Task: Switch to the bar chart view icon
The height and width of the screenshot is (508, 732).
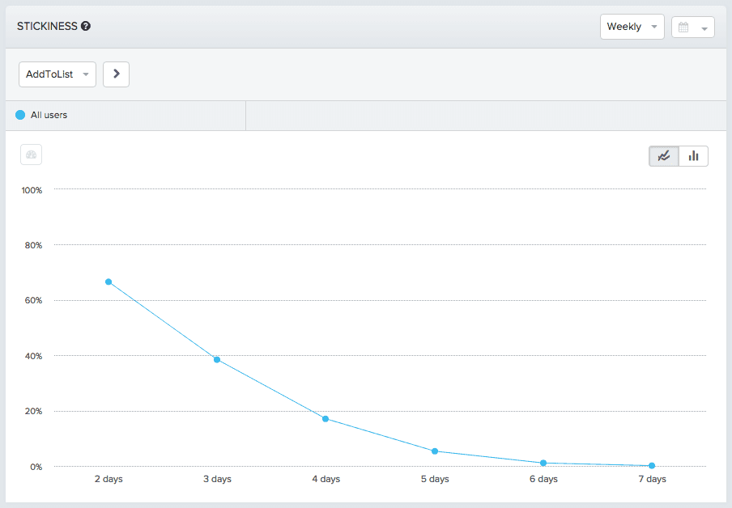Action: [693, 155]
